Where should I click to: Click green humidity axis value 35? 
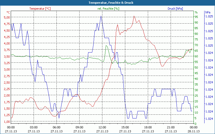[x=196, y=84]
